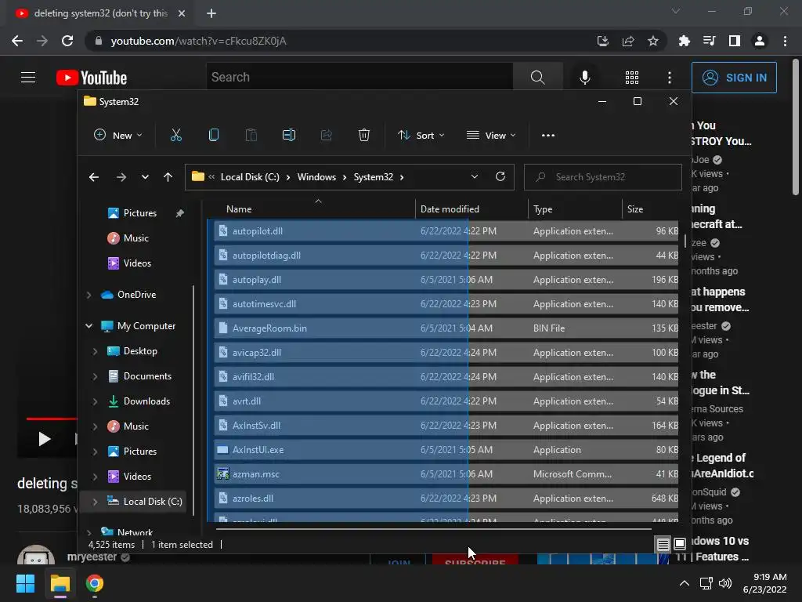Screen dimensions: 802x602
Task: Expand the Documents tree node
Action: [x=95, y=376]
